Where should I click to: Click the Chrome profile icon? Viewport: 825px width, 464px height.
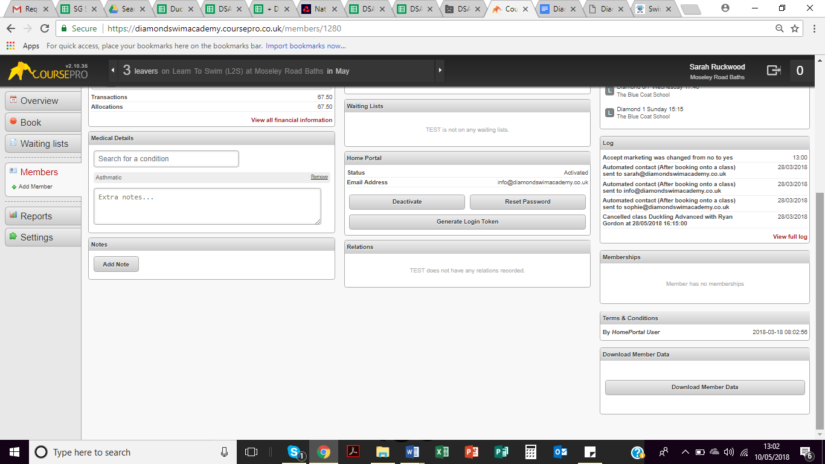[725, 8]
